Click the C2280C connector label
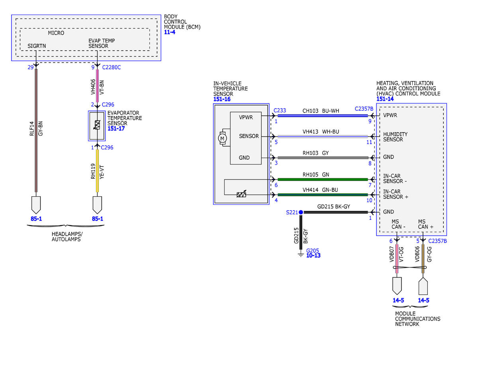The image size is (478, 369). [112, 67]
